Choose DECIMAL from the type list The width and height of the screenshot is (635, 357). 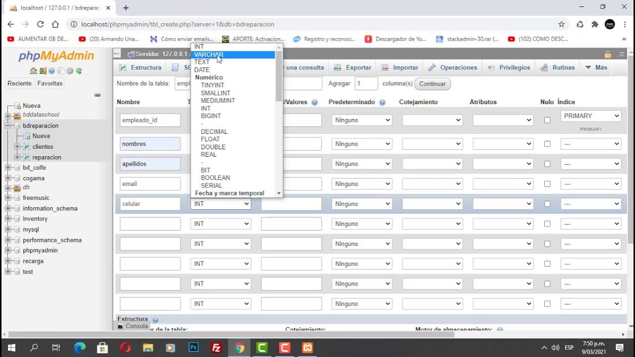(x=233, y=131)
